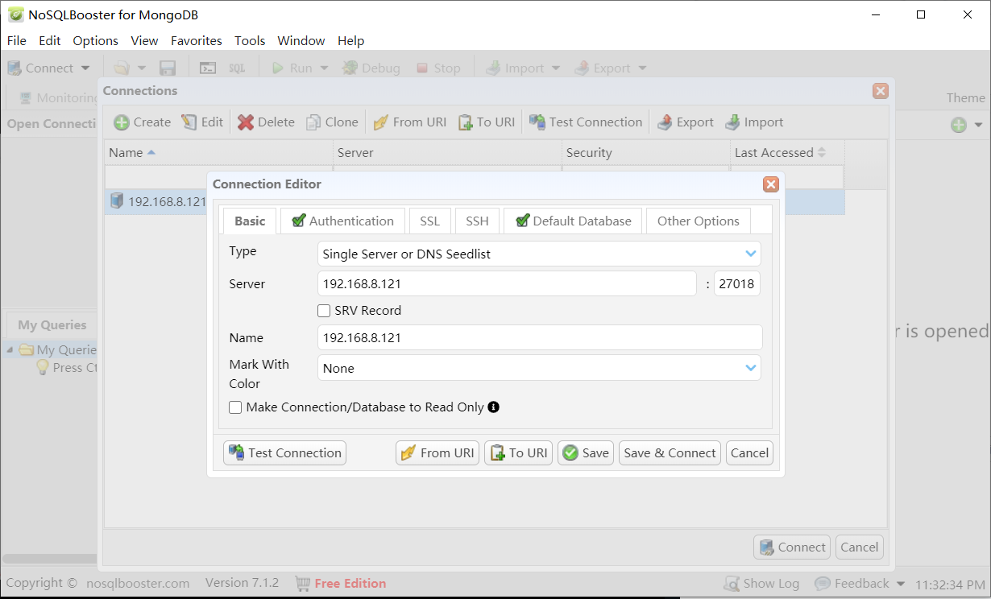Screen dimensions: 991x599
Task: Open the Connect button dropdown arrow in main toolbar
Action: (85, 68)
